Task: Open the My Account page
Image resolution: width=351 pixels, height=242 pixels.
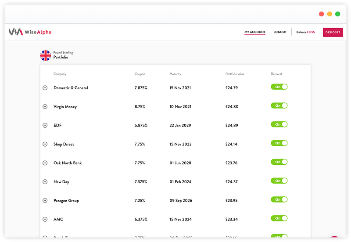Action: click(255, 32)
